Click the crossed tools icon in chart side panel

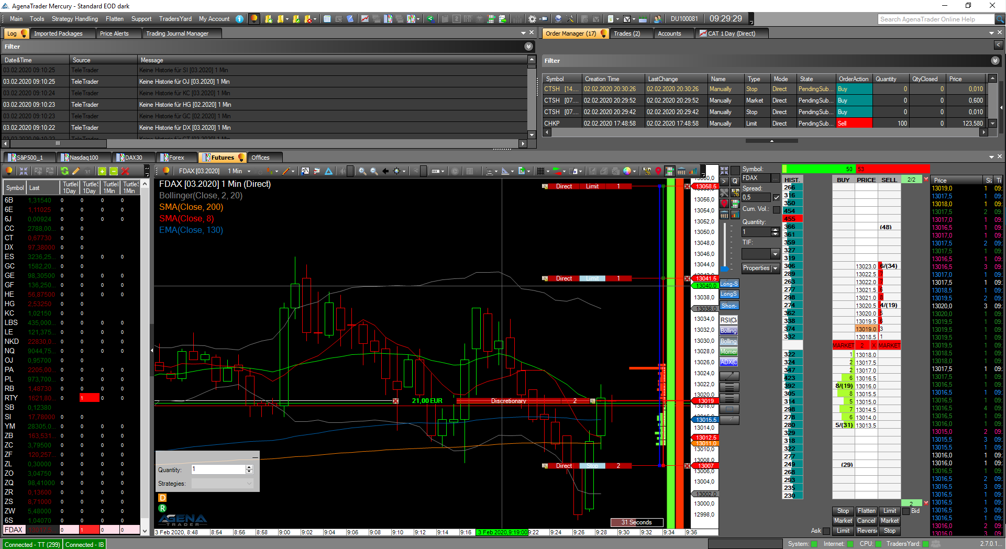[724, 193]
